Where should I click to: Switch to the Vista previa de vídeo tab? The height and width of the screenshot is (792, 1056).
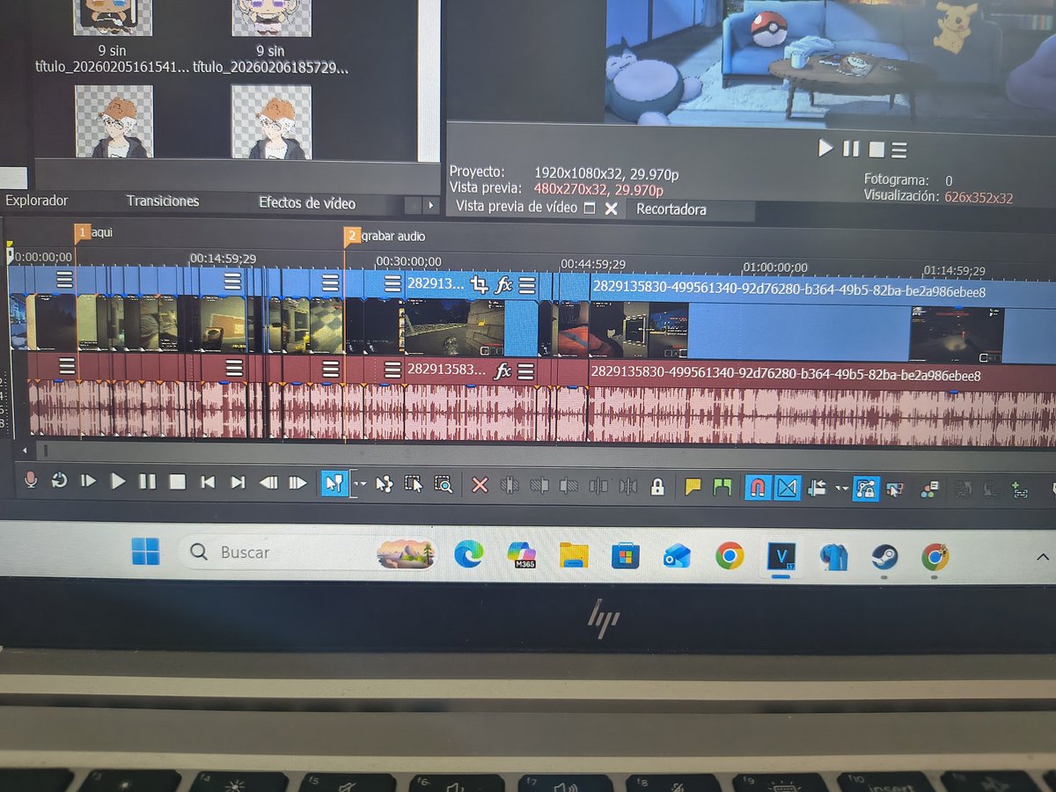517,208
